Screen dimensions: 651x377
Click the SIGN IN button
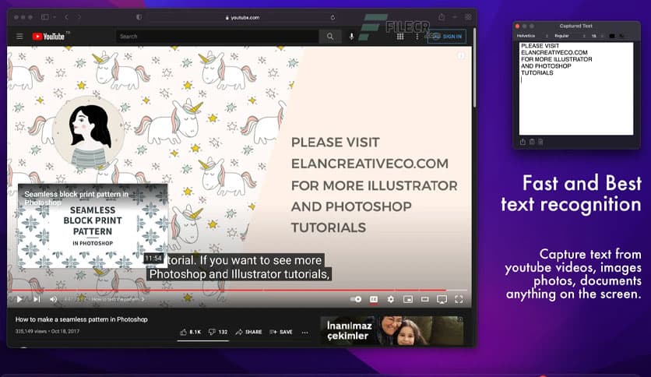(x=447, y=37)
